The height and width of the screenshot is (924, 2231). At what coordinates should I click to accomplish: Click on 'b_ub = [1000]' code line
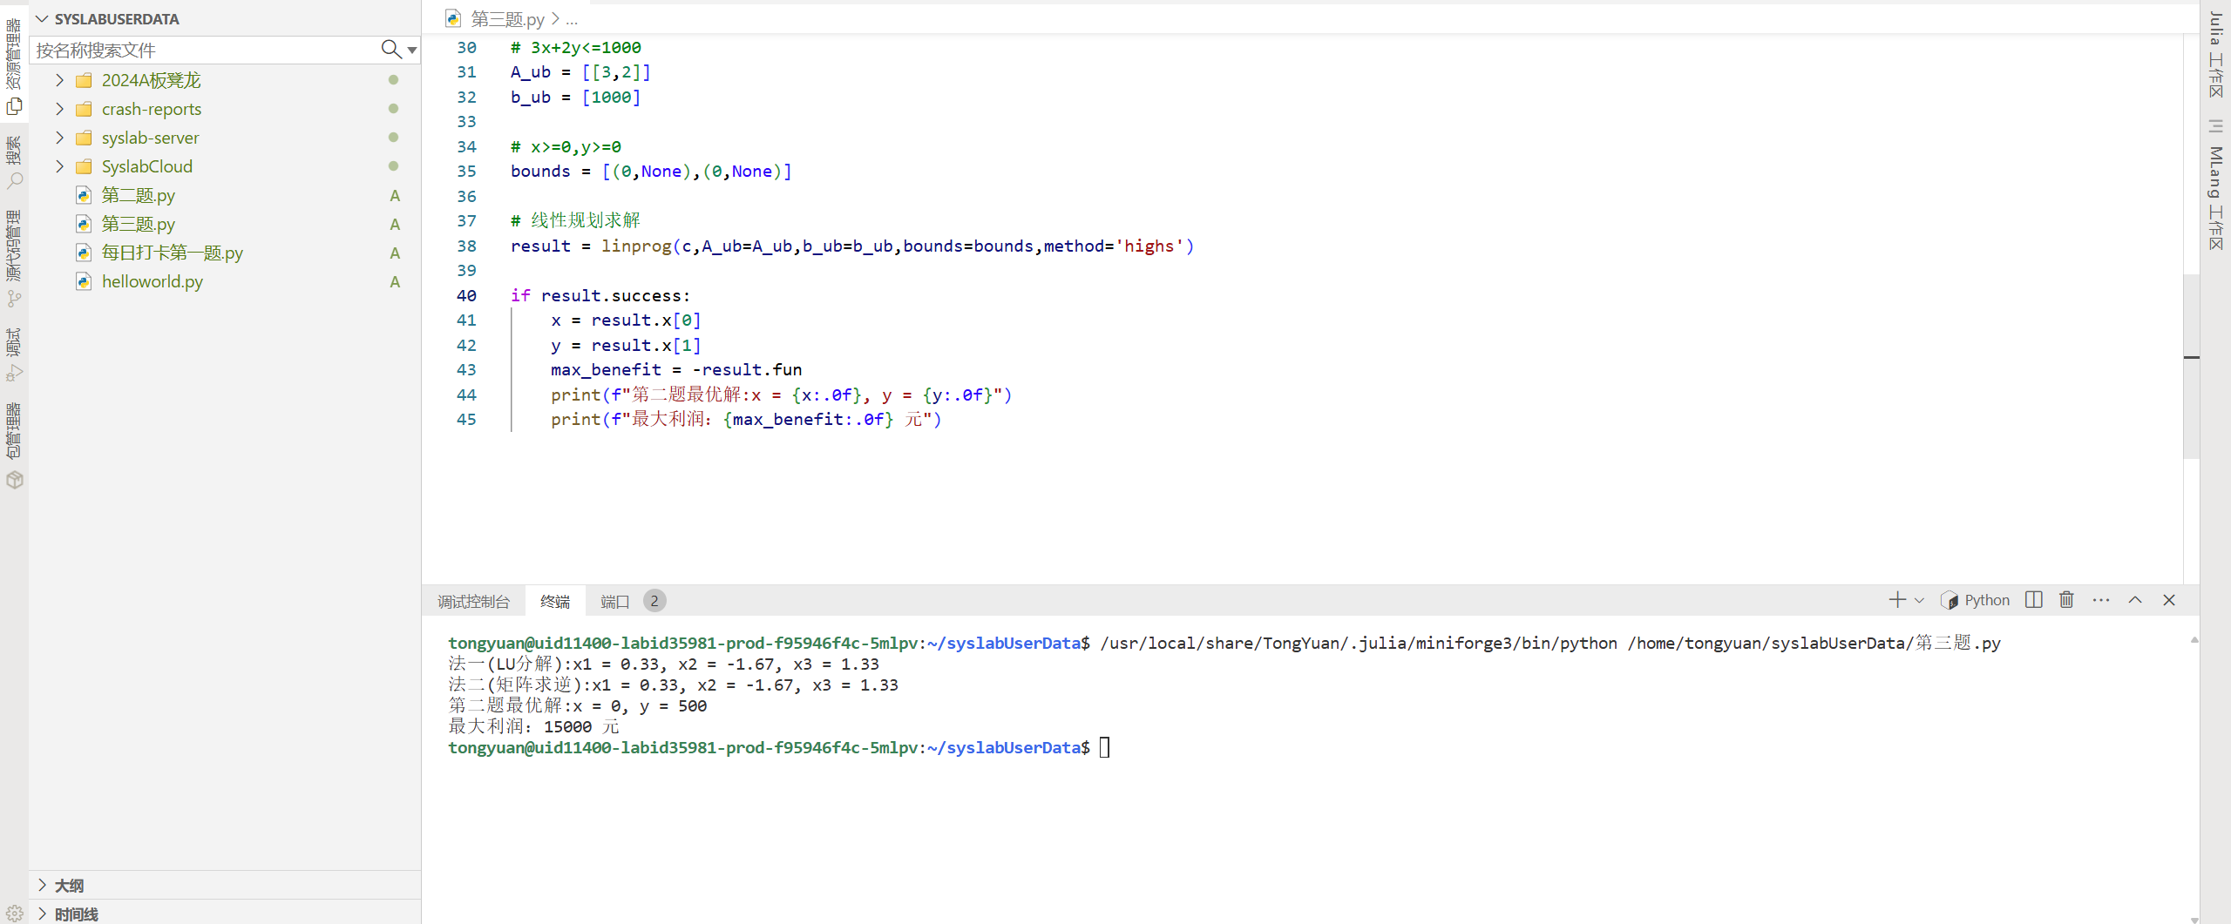576,98
